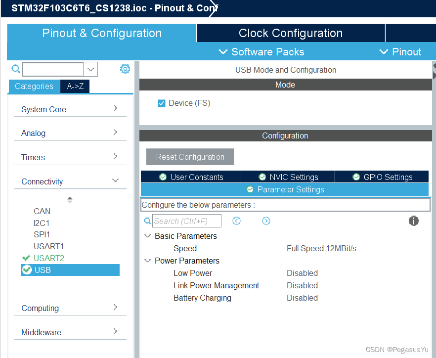Click the category search input field
Viewport: 436px width, 358px height.
[53, 69]
